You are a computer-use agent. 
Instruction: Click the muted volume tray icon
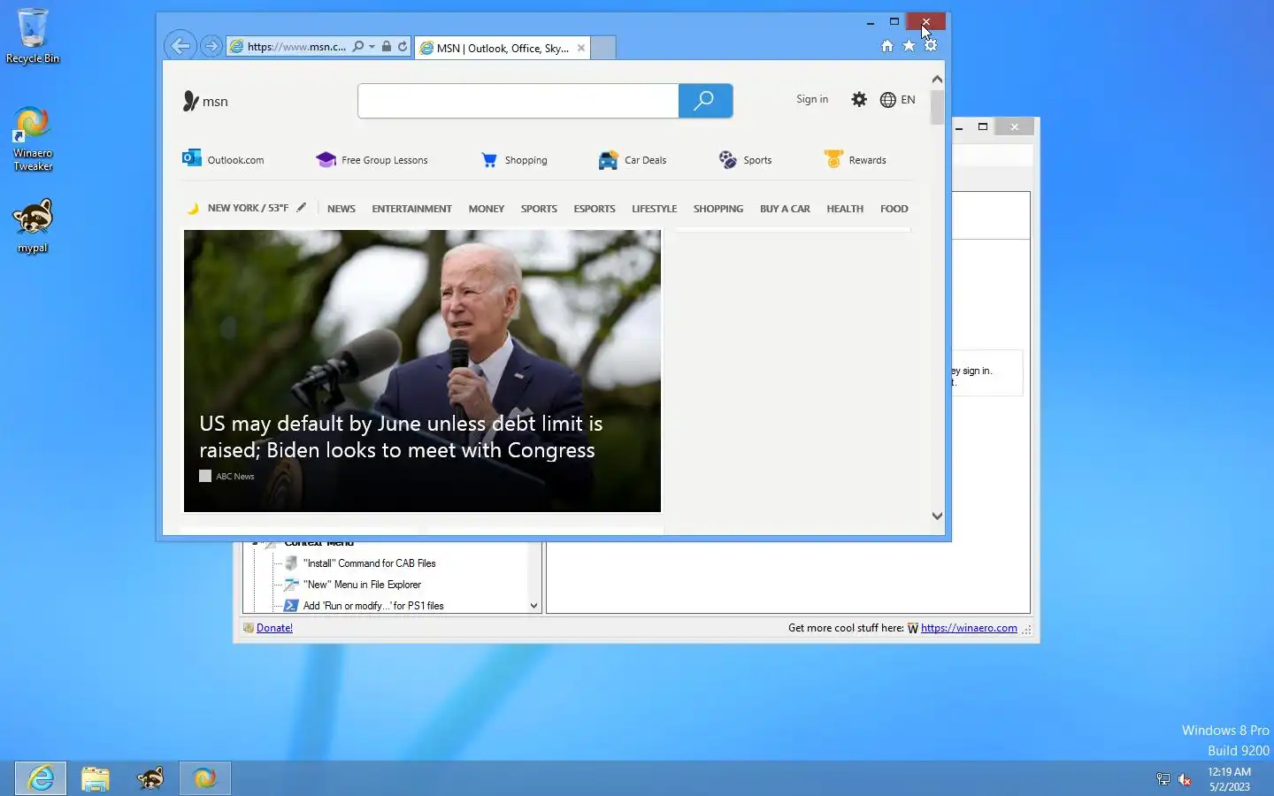(x=1185, y=779)
